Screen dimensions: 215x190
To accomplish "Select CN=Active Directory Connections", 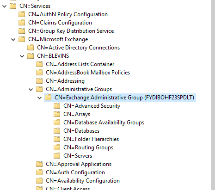I will tap(78, 48).
